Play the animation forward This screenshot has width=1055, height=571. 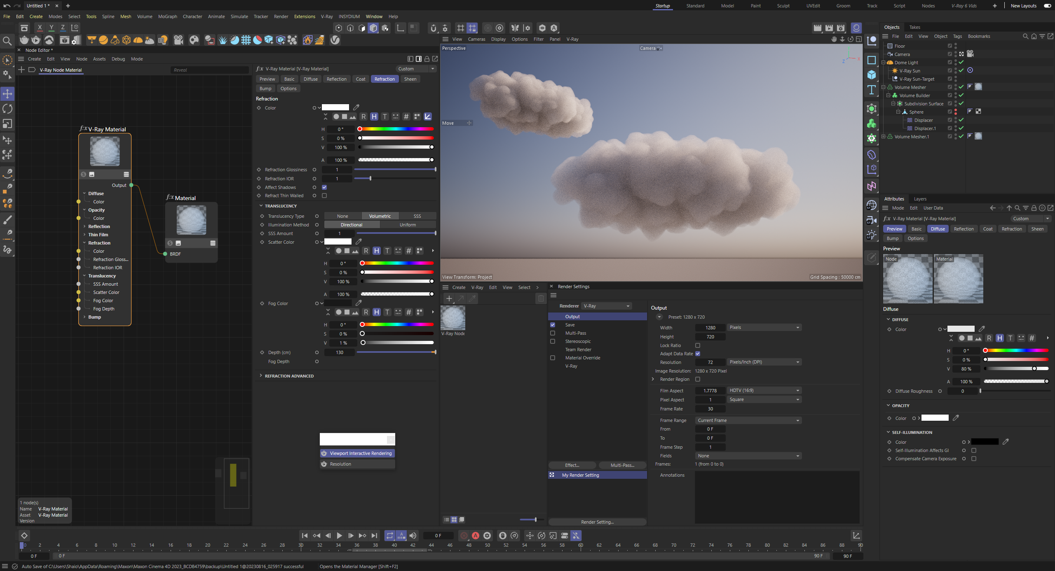[339, 536]
